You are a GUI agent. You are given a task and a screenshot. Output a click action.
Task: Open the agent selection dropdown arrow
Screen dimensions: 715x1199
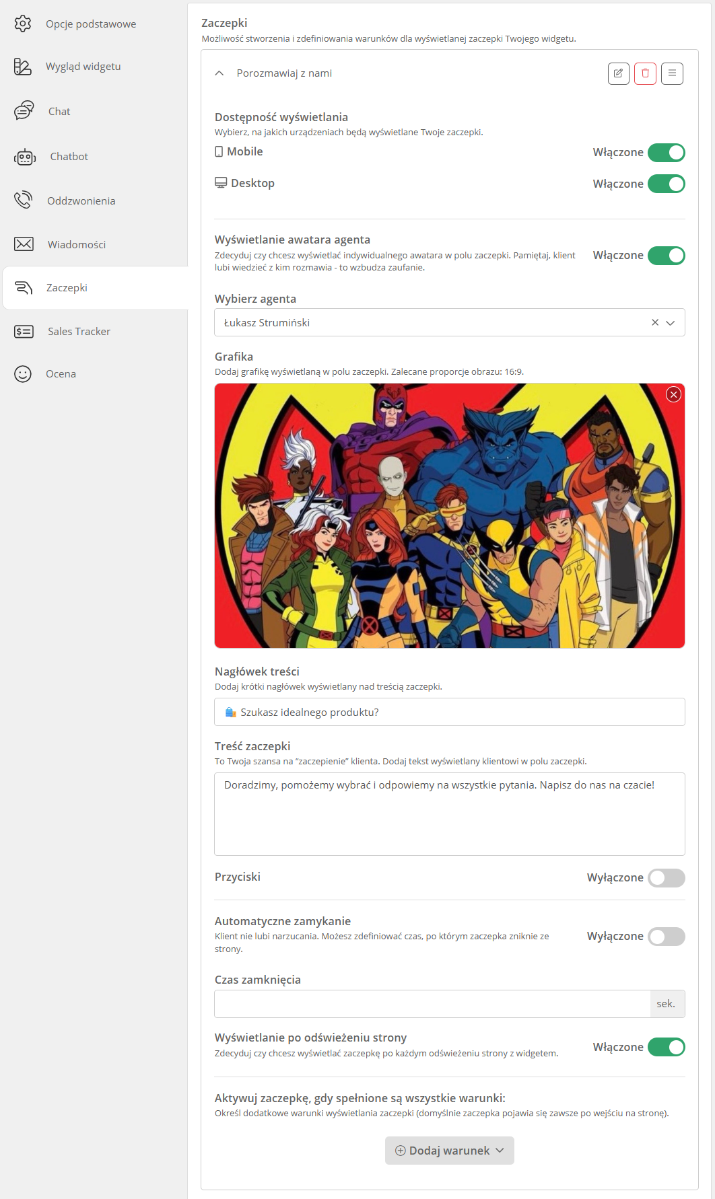[x=671, y=323]
